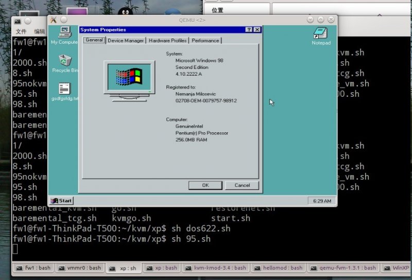
Task: Click 'baremental_tcg.sh' filename in terminal
Action: click(x=55, y=218)
